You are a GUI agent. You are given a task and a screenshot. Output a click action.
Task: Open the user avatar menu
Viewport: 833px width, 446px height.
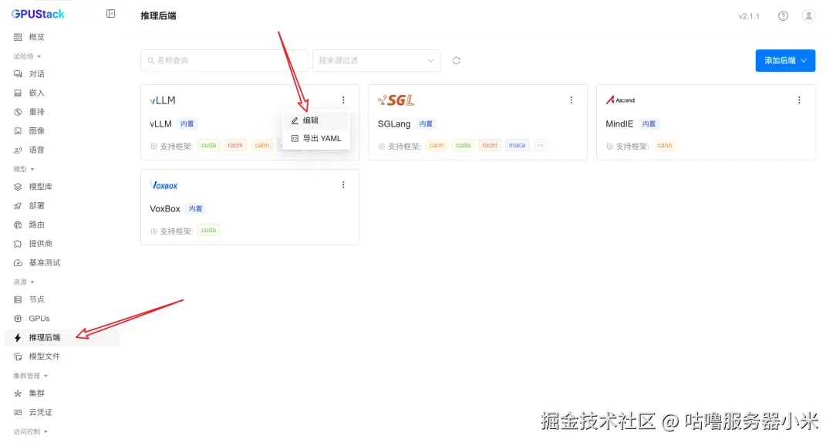point(808,16)
